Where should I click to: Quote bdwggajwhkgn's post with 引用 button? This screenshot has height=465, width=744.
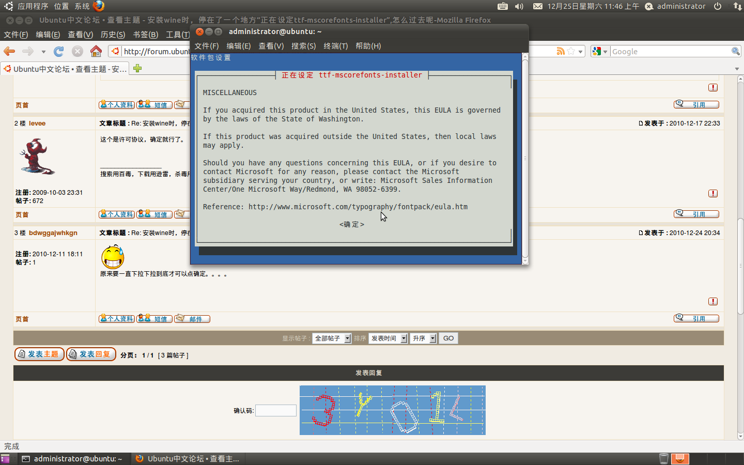(696, 318)
